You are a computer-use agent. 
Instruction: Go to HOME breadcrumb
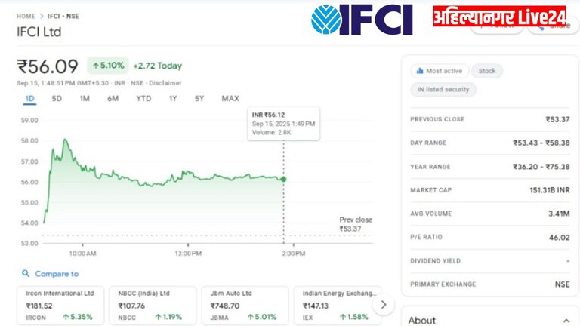(x=26, y=15)
